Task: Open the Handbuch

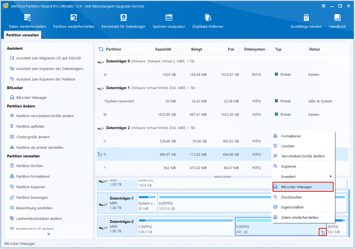Action: click(x=337, y=21)
